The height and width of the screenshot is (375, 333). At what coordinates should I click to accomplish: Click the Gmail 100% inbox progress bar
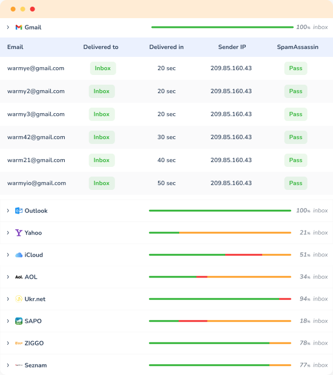222,27
